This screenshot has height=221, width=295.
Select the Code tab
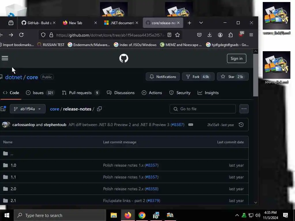click(x=11, y=93)
